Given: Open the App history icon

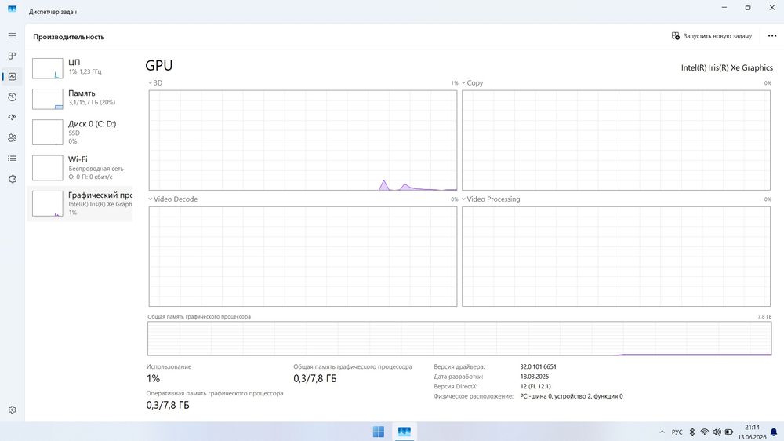Looking at the screenshot, I should tap(12, 97).
